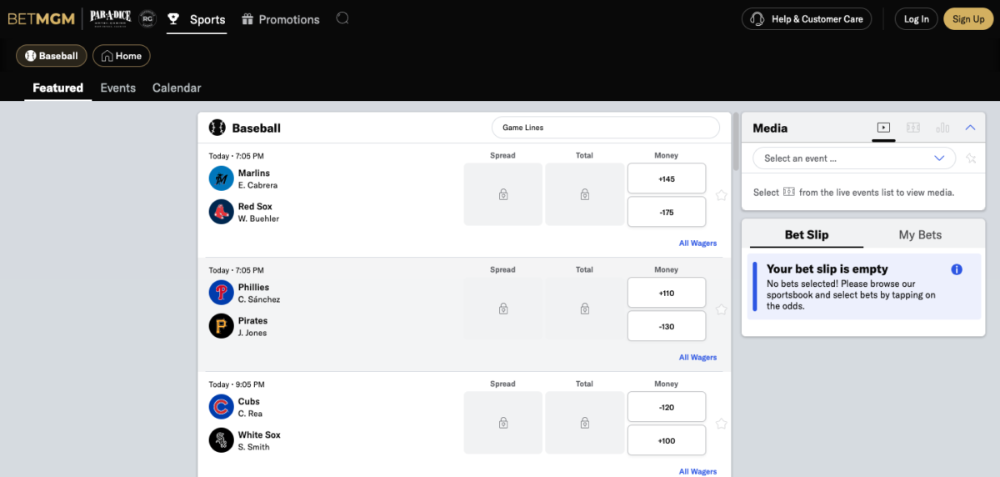1000x477 pixels.
Task: Click the Phillies team name
Action: (253, 288)
